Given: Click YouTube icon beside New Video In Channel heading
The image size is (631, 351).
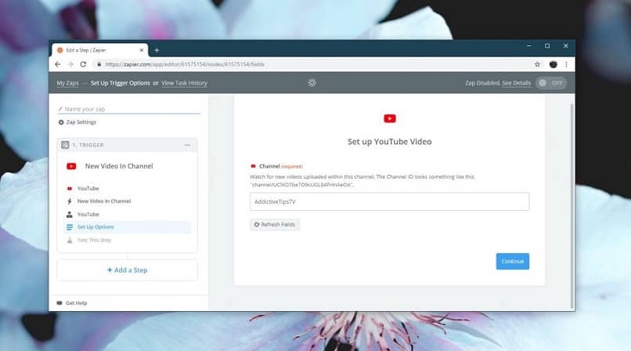Looking at the screenshot, I should click(x=71, y=166).
